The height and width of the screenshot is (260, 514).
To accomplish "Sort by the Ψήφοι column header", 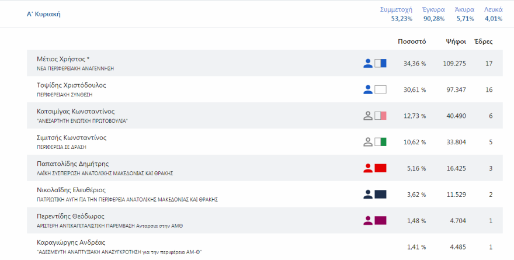I will click(456, 41).
